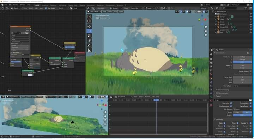This screenshot has height=139, width=254.
Task: Toggle the Placeholders checkbox
Action: pos(250,103)
